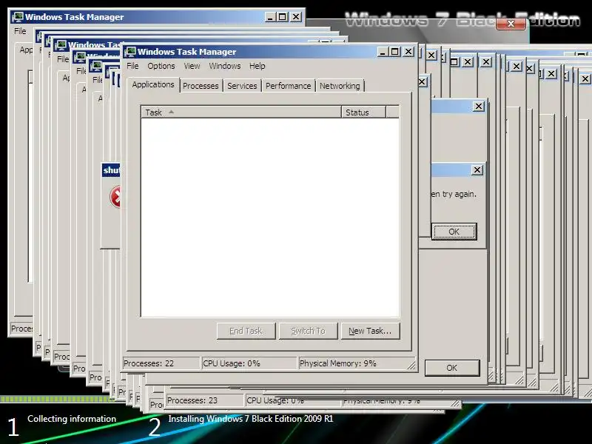Click 'Installing Windows 7 Black Edition 2009 R1' label
Screen dimensions: 592x444
point(251,419)
